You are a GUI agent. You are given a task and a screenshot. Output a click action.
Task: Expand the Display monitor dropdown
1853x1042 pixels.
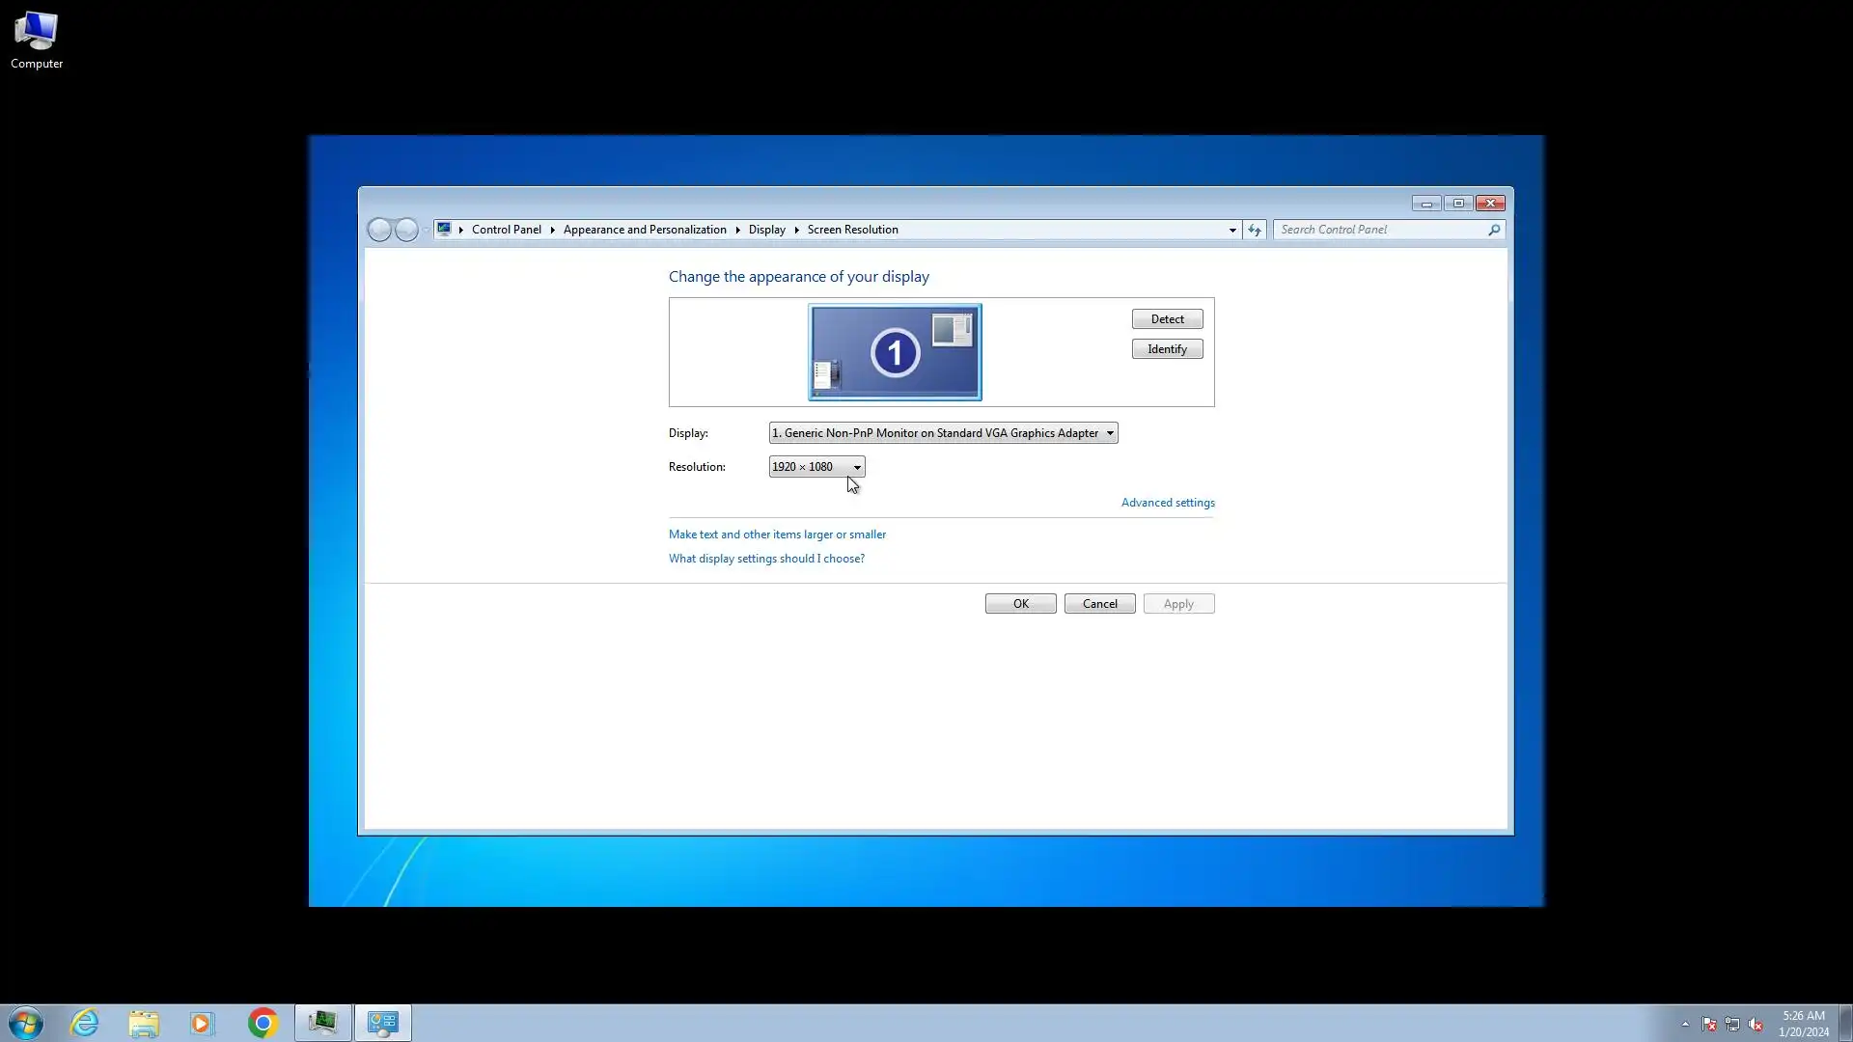[943, 433]
